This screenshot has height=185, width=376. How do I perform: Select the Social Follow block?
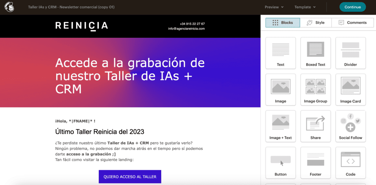[x=350, y=126]
